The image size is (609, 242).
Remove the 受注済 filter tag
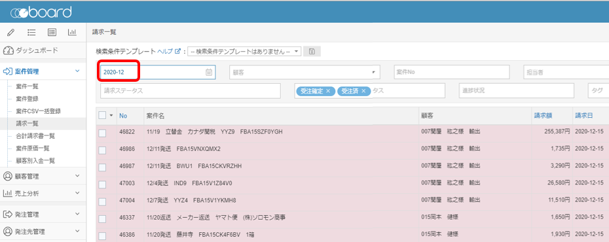click(363, 91)
